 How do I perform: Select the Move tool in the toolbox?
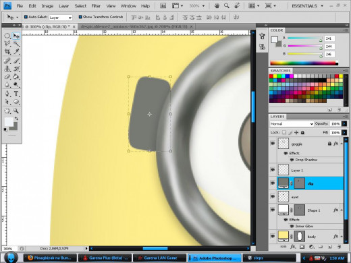(16, 36)
